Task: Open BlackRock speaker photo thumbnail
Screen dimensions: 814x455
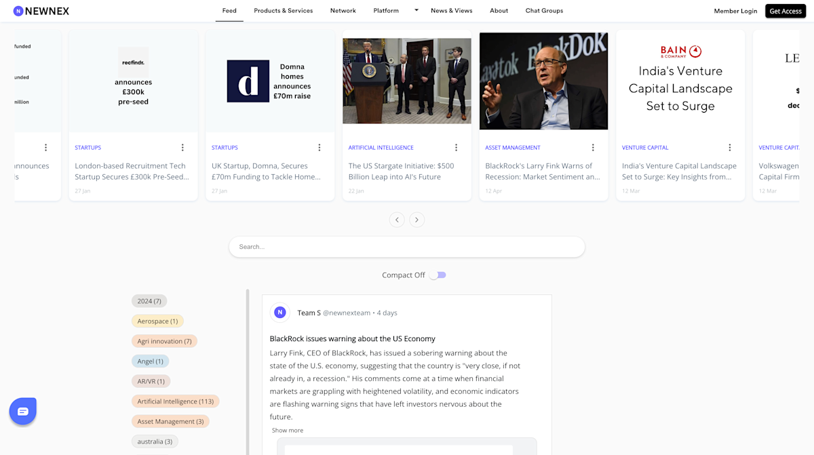Action: coord(544,81)
